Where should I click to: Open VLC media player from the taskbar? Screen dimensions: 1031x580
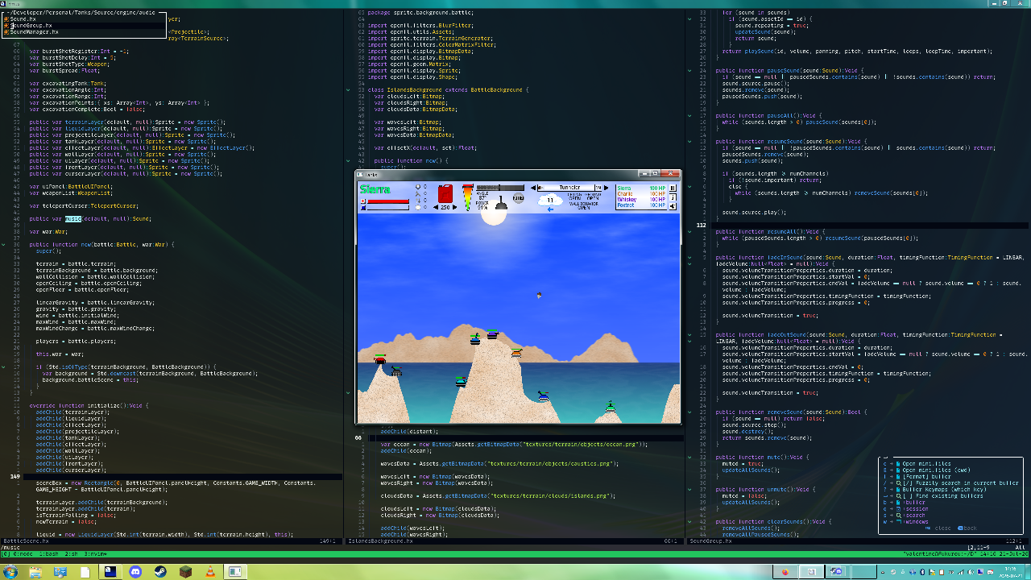[209, 571]
